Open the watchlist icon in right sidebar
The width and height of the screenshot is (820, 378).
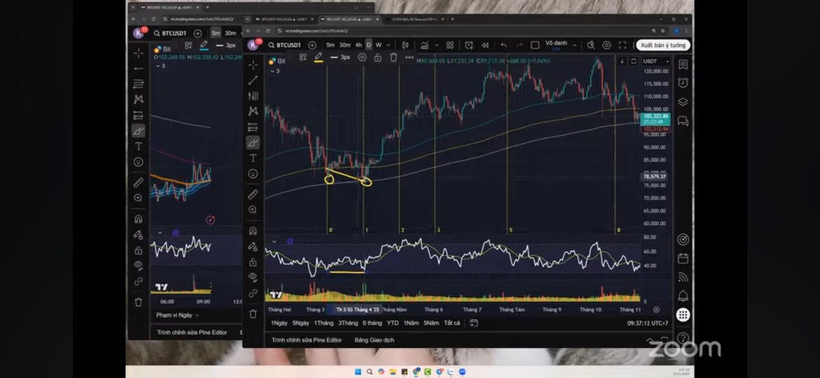(x=683, y=64)
